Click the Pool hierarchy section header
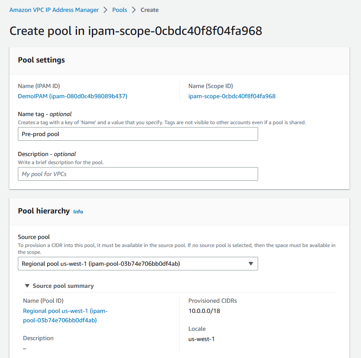361x358 pixels. coord(44,211)
